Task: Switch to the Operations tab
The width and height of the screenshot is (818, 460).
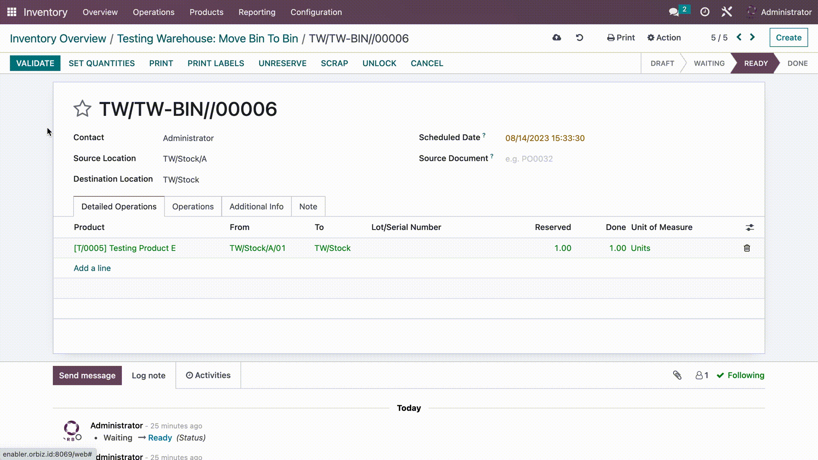Action: (x=193, y=207)
